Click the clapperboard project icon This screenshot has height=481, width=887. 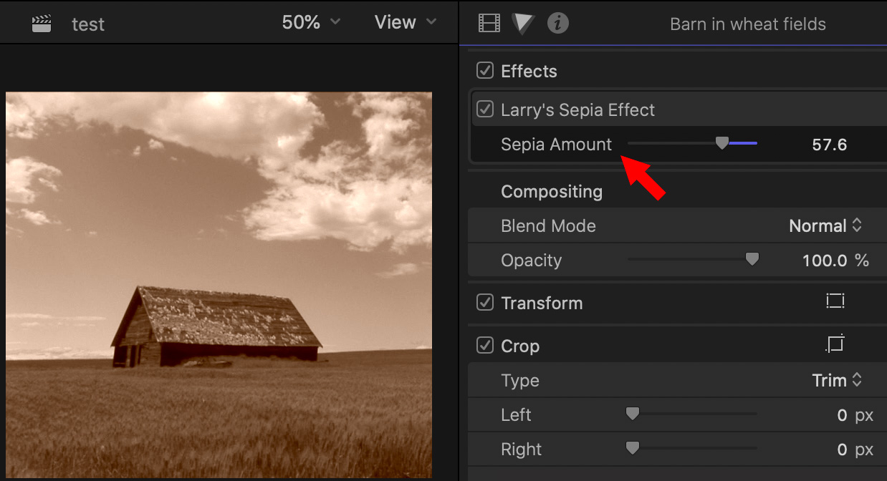[42, 24]
